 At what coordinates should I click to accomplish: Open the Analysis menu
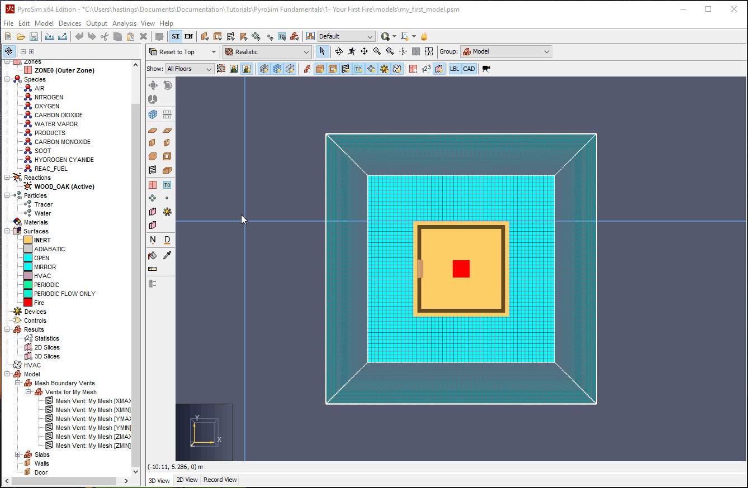[124, 23]
